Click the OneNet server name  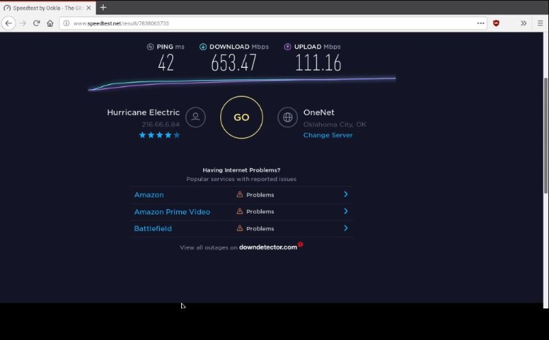318,112
